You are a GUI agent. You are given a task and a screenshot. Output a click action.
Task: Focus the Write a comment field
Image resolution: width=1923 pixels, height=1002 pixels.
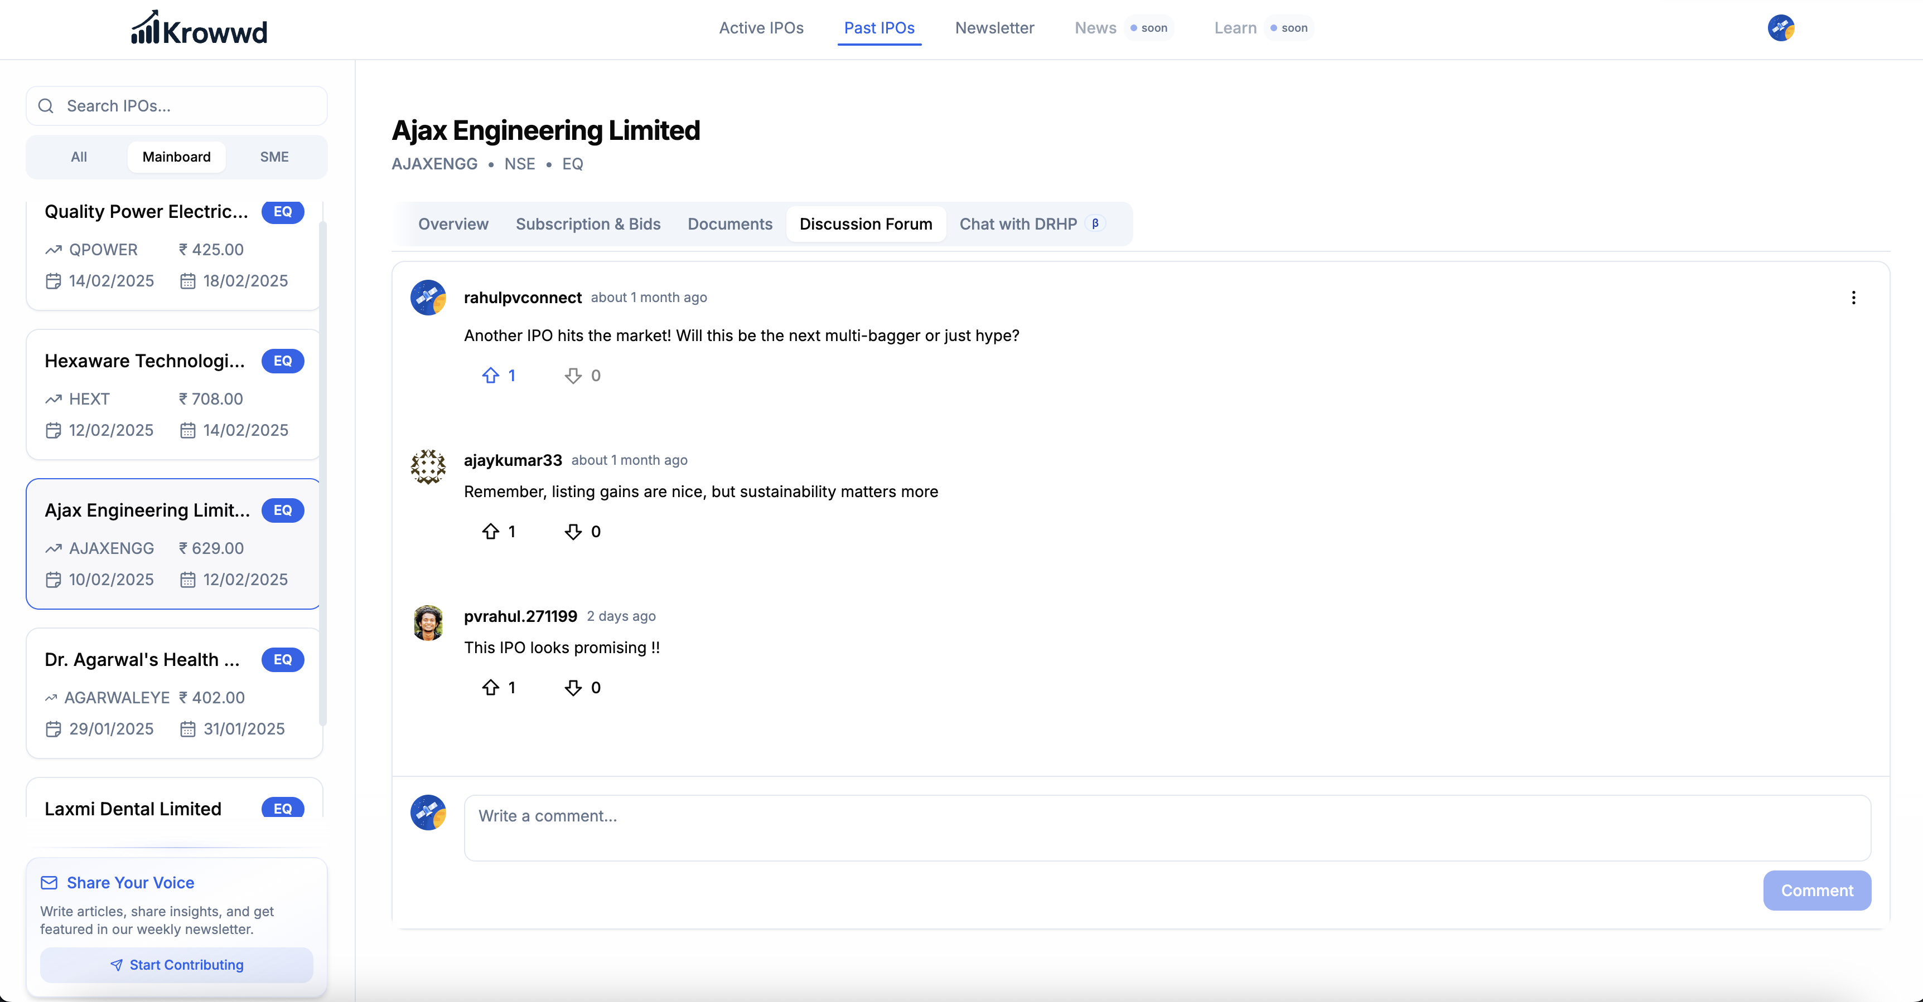point(1167,828)
